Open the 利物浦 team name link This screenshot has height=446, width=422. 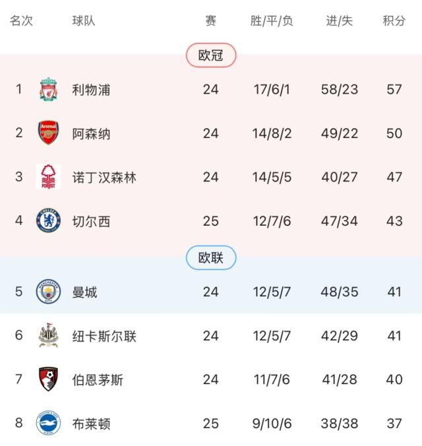tap(91, 90)
